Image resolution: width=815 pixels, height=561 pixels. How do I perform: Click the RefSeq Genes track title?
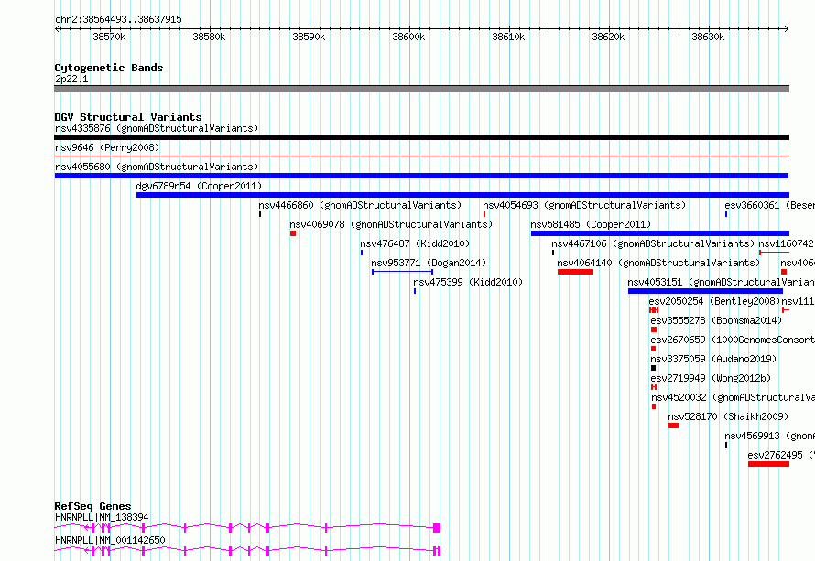coord(93,506)
